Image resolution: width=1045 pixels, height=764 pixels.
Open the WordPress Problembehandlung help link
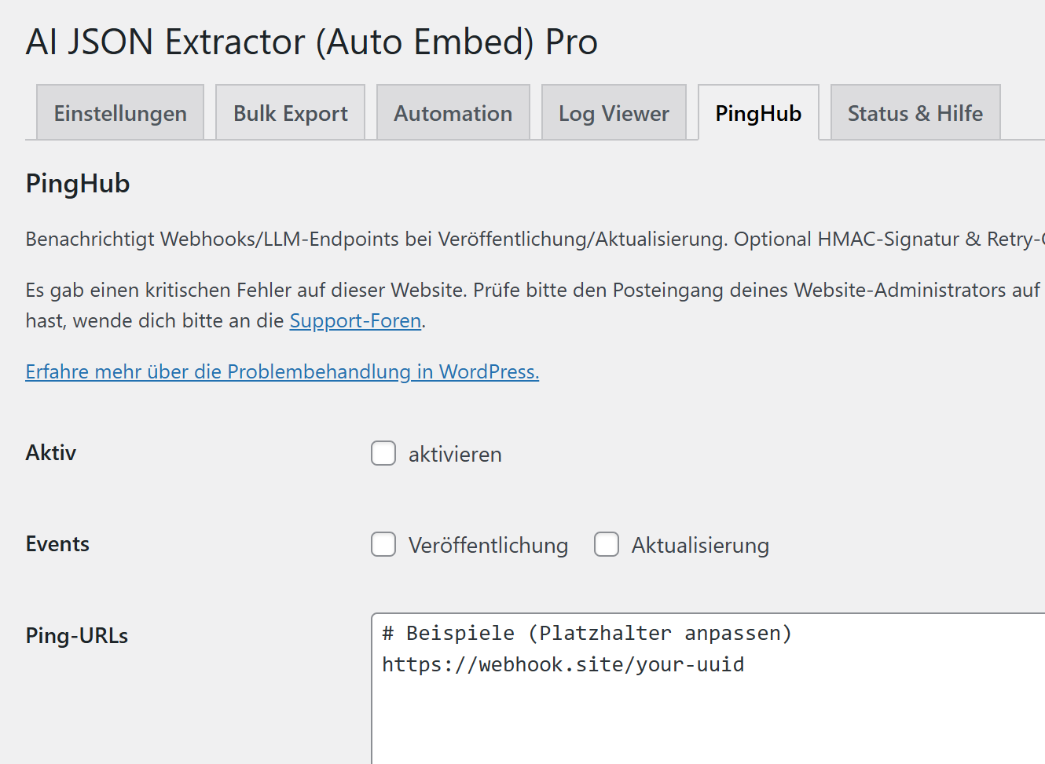[x=281, y=371]
